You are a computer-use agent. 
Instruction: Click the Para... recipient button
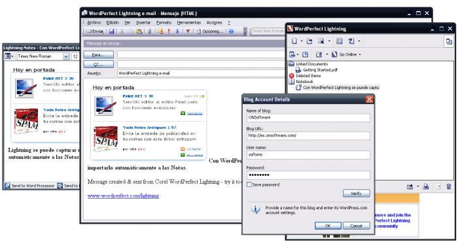pos(98,54)
